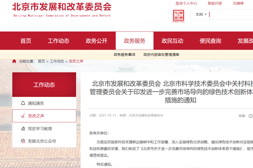
Task: Click the share icon next to 分享
Action: pos(250,116)
